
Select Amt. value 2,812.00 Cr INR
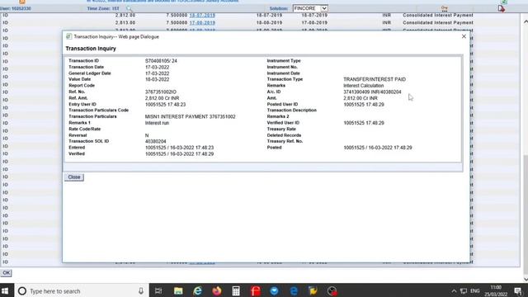(361, 98)
